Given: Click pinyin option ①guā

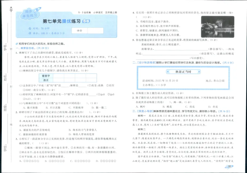Looking at the screenshot, I should [102, 94].
